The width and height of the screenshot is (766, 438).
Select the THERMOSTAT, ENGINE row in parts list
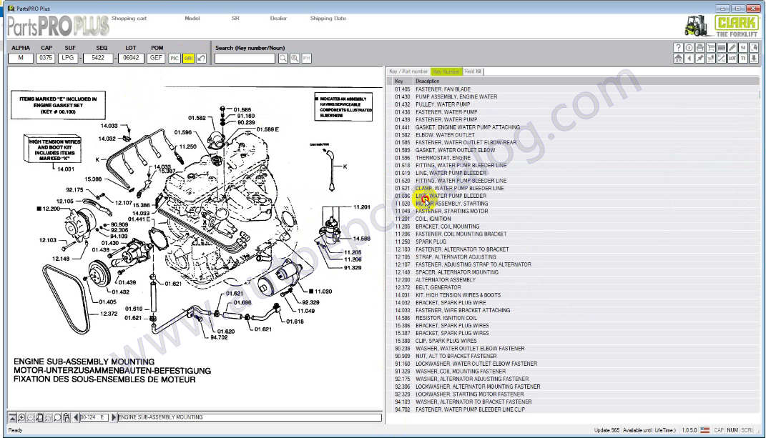pos(443,157)
